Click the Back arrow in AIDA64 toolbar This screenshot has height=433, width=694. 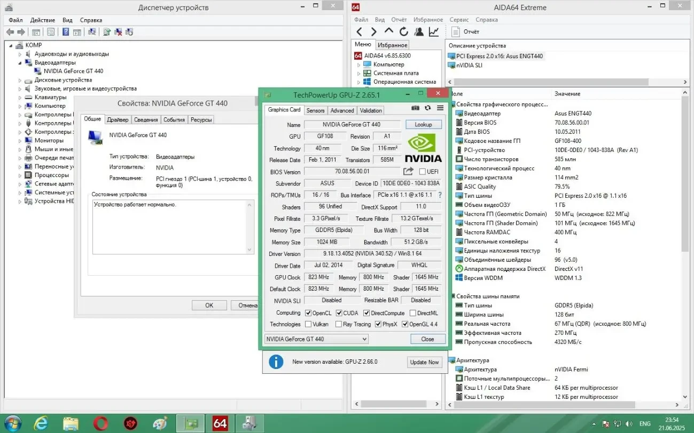pyautogui.click(x=360, y=32)
